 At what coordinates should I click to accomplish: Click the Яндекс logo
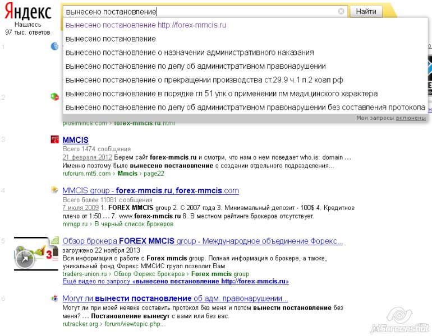[x=28, y=11]
